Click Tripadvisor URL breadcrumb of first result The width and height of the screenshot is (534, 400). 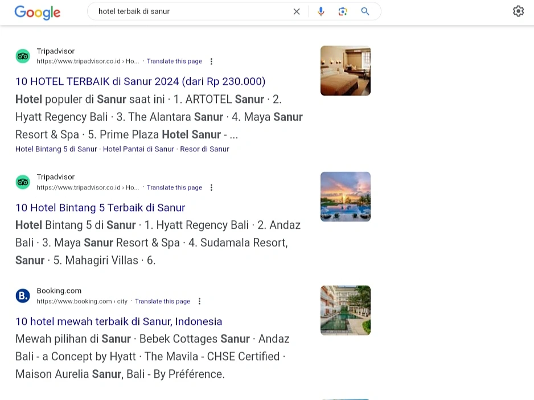(x=88, y=61)
